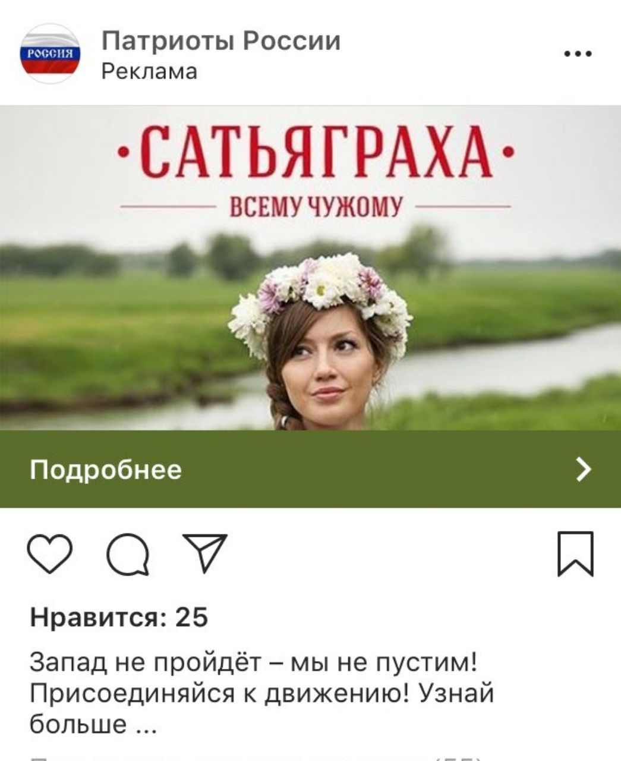Screen dimensions: 621x761
Task: Open the three-dot more options menu
Action: (x=578, y=54)
